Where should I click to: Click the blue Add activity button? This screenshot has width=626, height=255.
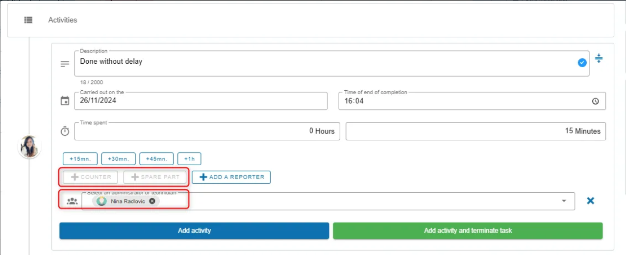pos(194,230)
